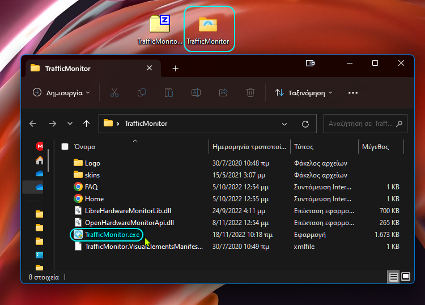Click date 18/11/2022 10:18 πμ cell
The height and width of the screenshot is (305, 425).
(x=243, y=235)
